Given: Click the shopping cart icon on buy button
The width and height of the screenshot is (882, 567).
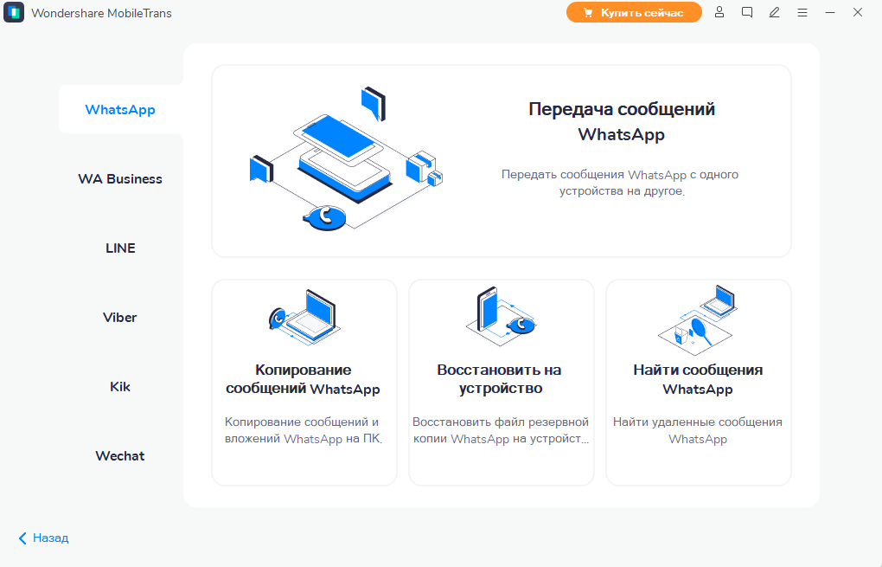Looking at the screenshot, I should click(x=588, y=12).
